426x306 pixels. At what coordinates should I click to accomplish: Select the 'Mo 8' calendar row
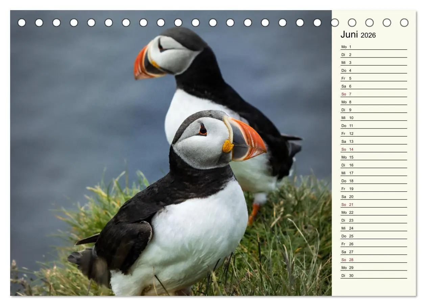374,102
